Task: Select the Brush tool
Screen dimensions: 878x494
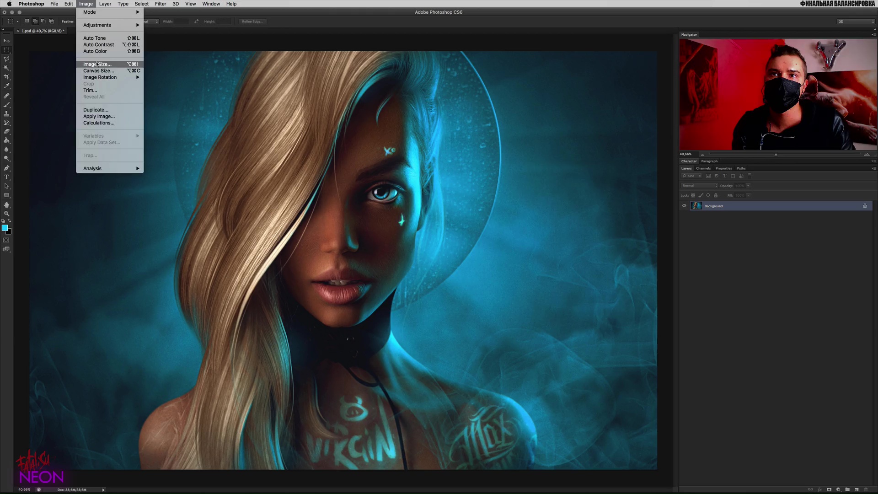Action: pos(6,105)
